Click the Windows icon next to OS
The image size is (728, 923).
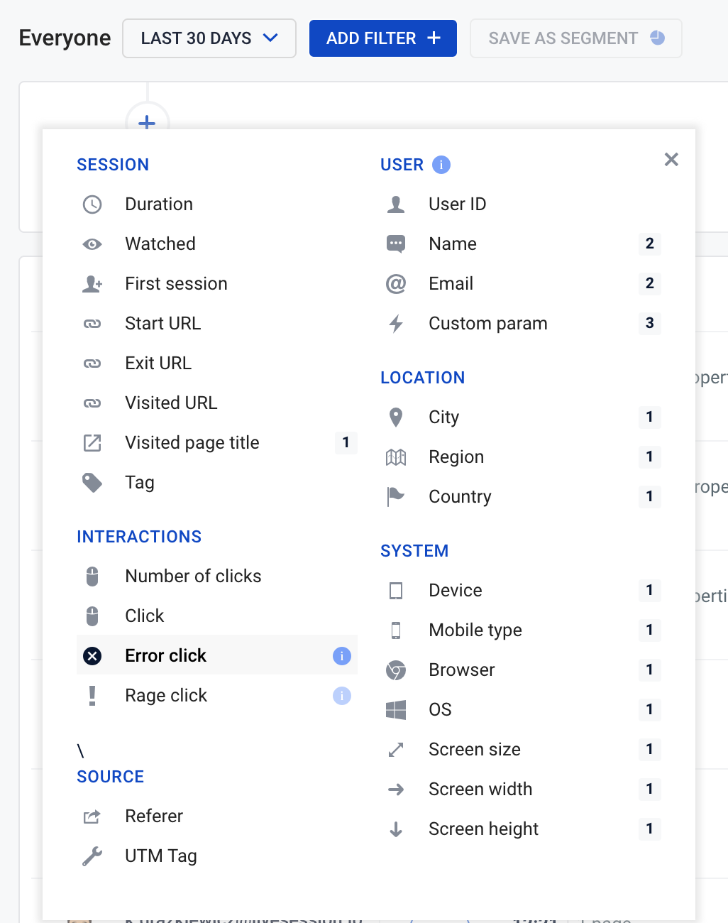tap(396, 709)
